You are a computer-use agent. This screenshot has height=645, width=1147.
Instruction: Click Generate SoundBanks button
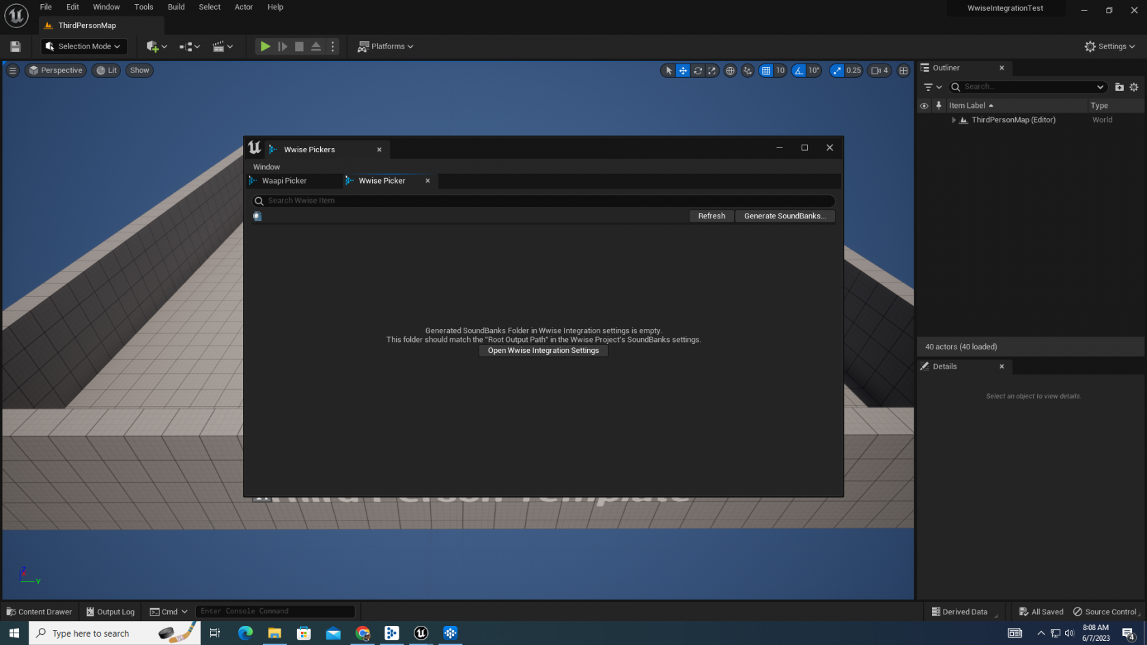[784, 216]
